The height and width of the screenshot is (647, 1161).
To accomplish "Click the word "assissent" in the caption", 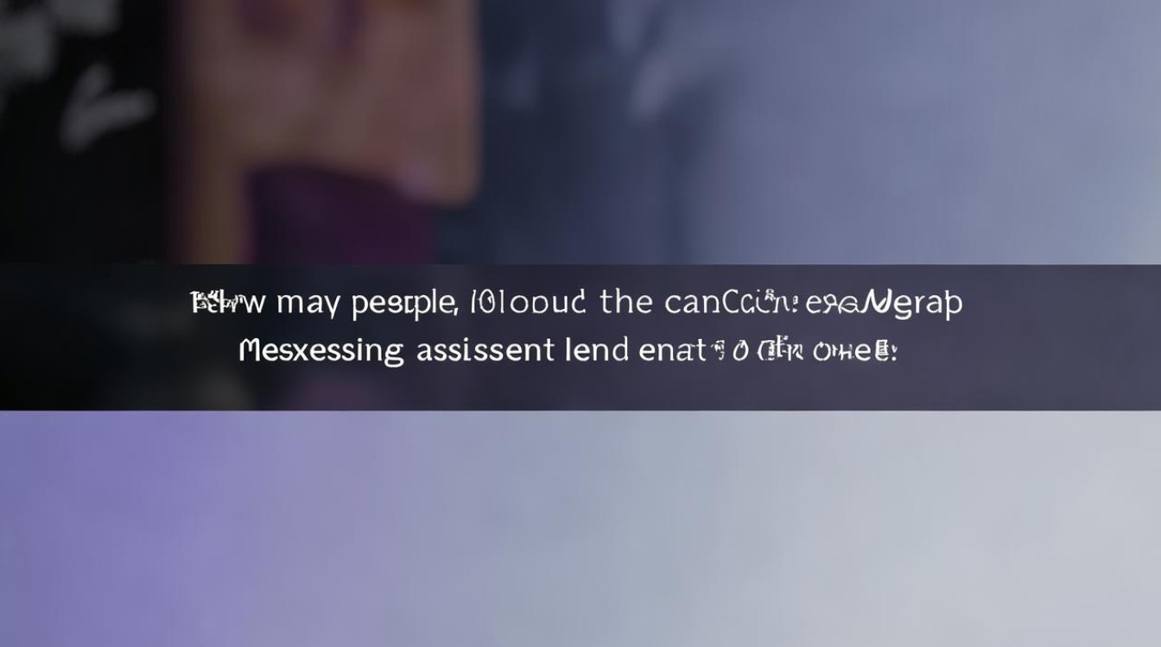I will [485, 350].
